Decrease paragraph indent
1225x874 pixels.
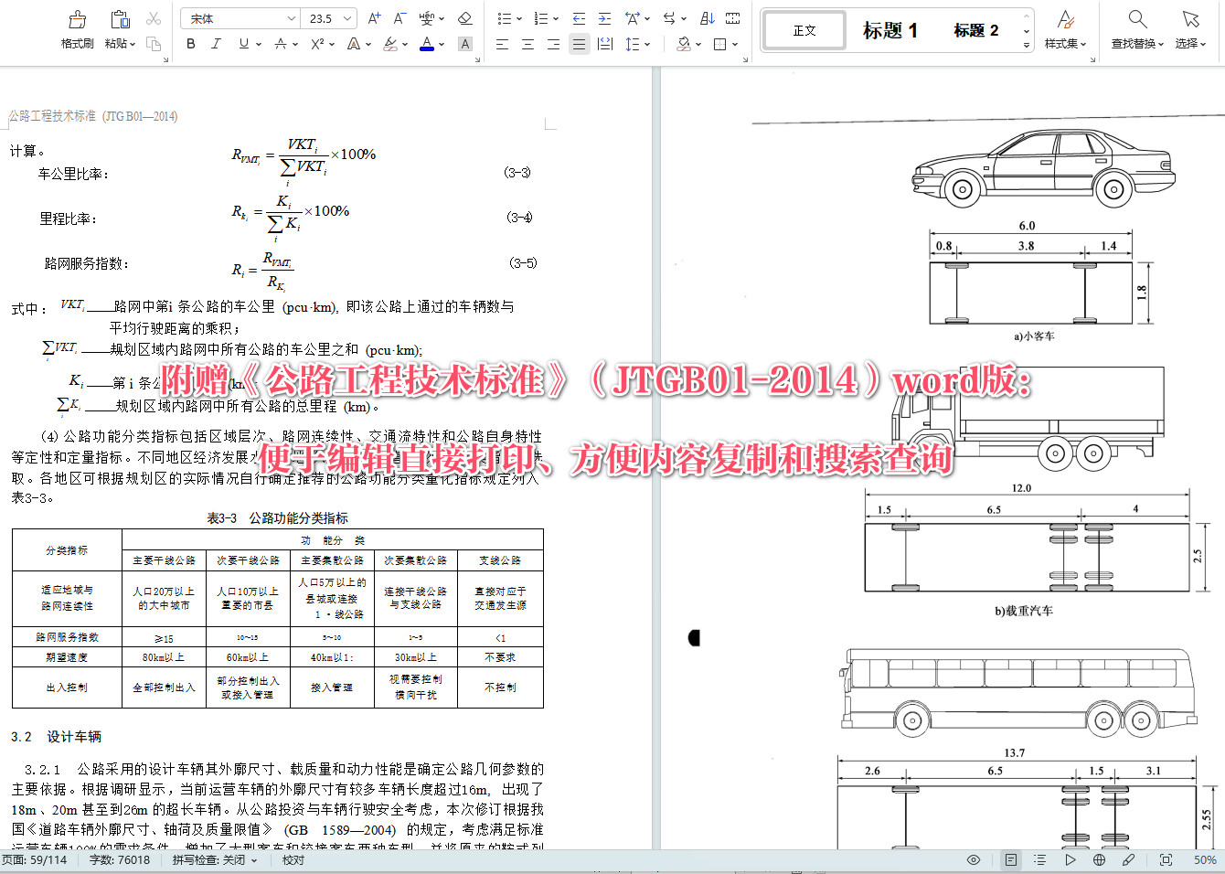(579, 18)
